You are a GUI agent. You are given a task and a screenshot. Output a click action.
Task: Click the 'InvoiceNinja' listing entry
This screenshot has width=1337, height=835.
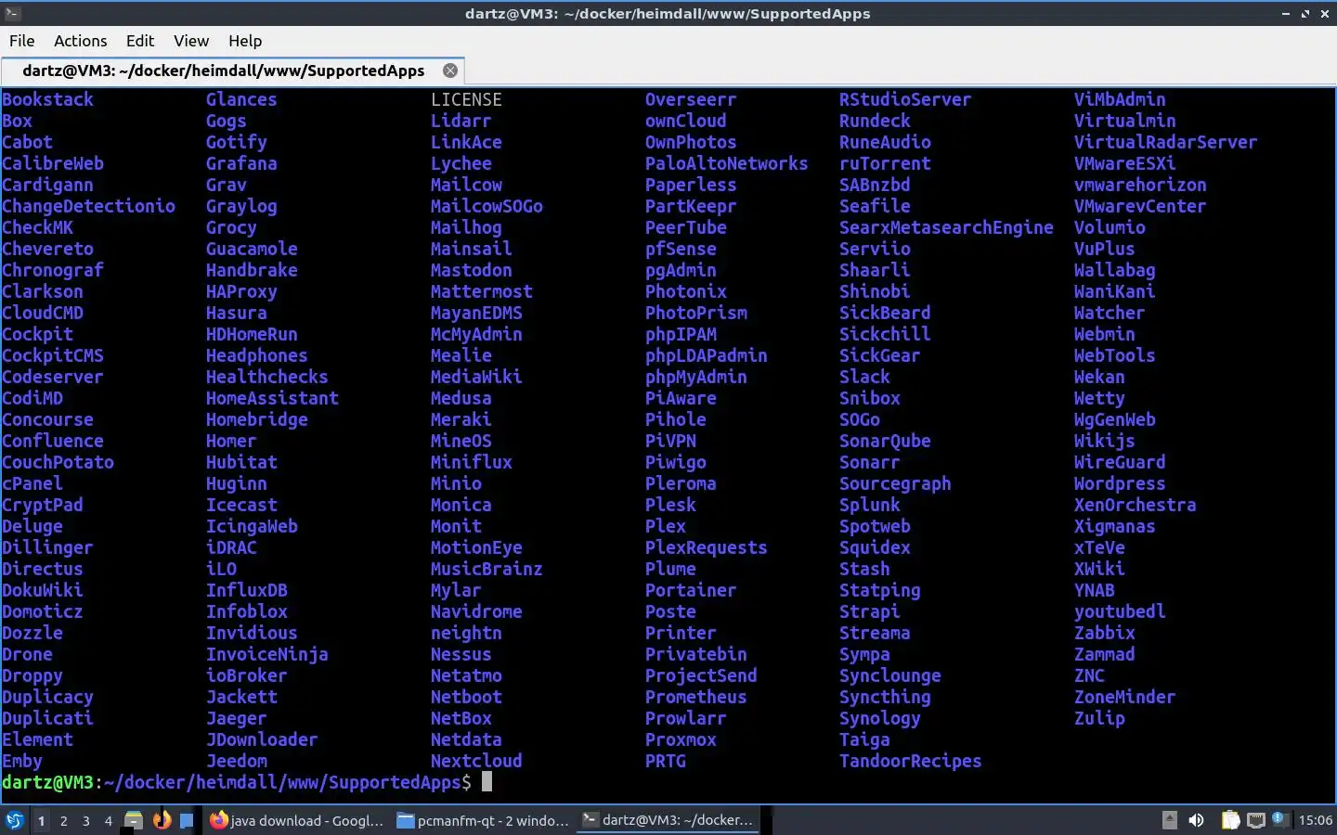(267, 654)
